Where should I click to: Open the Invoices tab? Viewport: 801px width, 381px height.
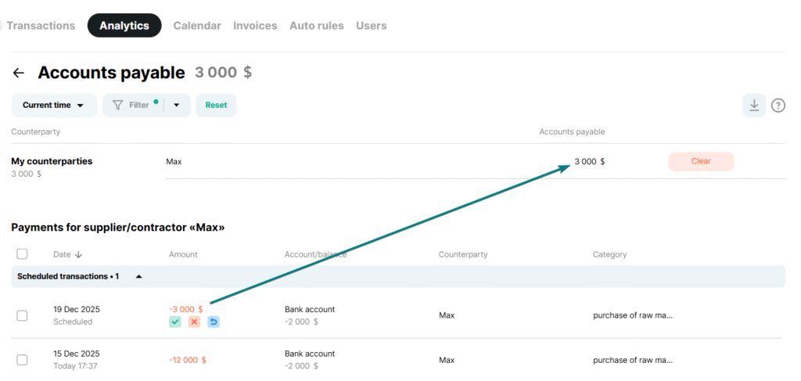point(255,26)
